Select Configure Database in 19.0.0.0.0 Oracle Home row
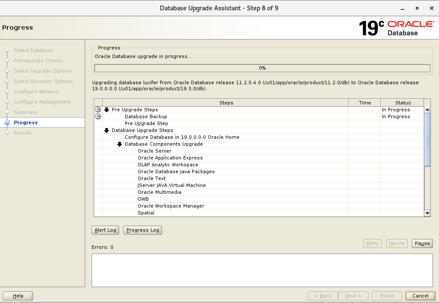Screen dimensions: 439x303 coord(259,137)
